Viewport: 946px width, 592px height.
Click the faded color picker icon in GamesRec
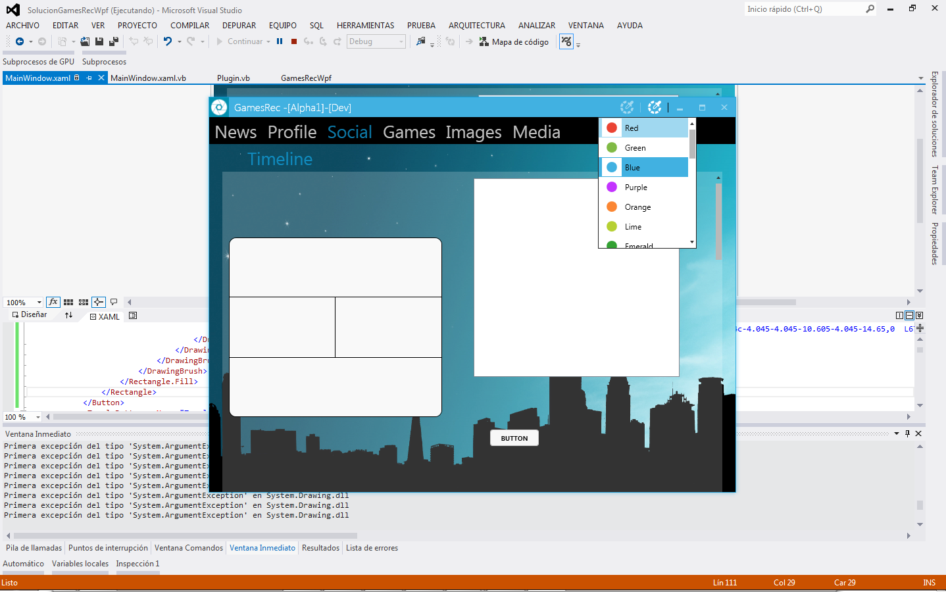coord(627,107)
